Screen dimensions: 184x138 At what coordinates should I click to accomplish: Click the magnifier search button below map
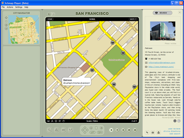[x=50, y=130]
